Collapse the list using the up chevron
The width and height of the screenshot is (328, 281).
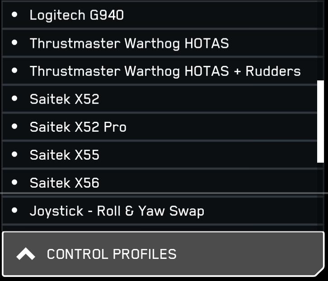(26, 254)
